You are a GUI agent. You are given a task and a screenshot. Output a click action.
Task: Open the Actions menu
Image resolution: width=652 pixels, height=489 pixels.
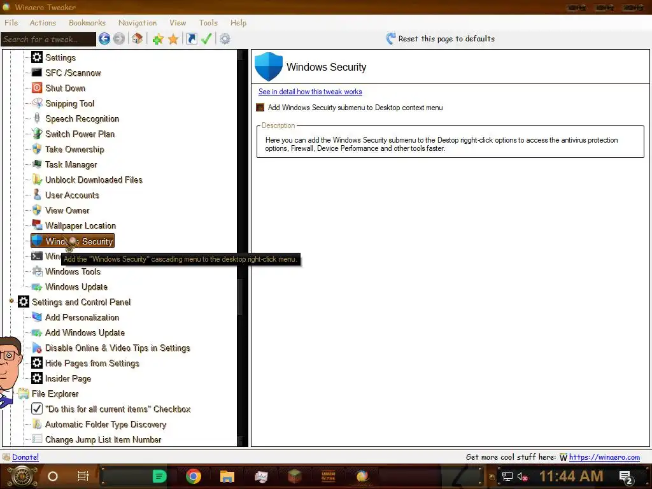point(43,22)
